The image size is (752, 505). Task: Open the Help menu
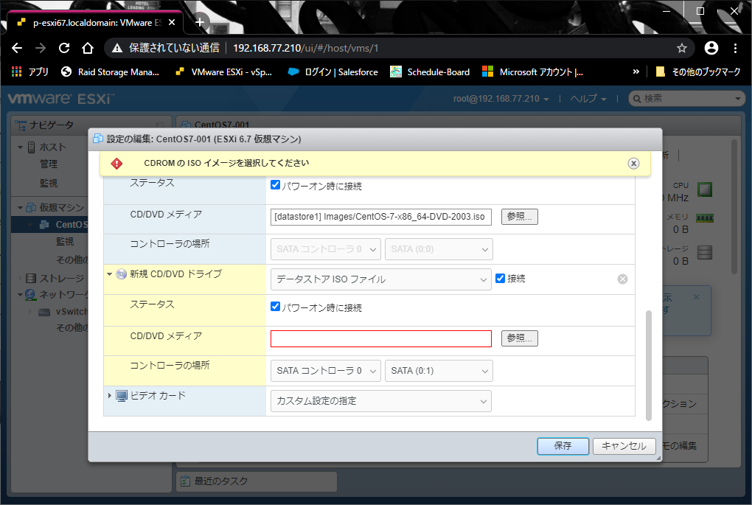point(588,99)
